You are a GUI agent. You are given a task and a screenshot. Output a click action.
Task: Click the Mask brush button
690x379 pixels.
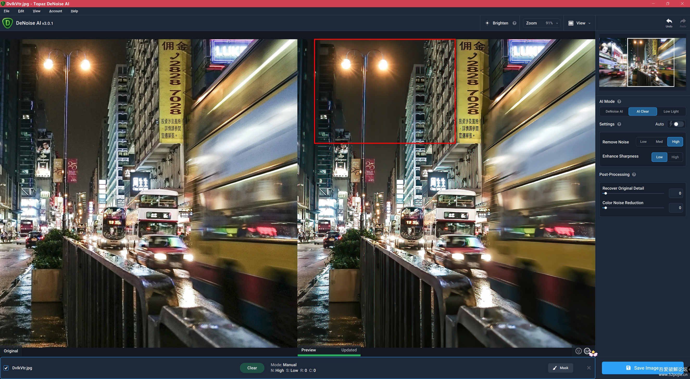[x=560, y=368]
